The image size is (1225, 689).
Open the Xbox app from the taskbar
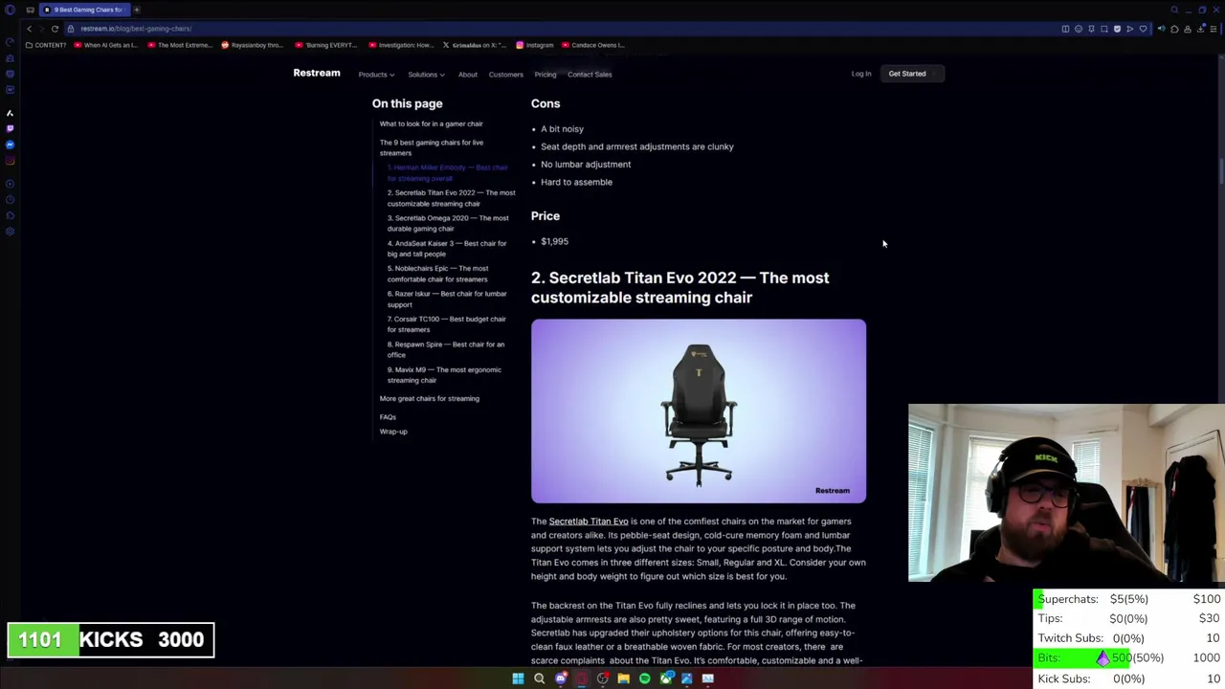tap(666, 678)
